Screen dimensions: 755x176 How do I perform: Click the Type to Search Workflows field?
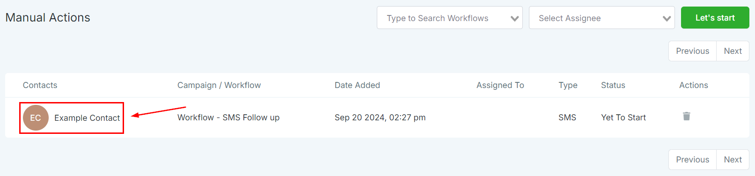[449, 18]
